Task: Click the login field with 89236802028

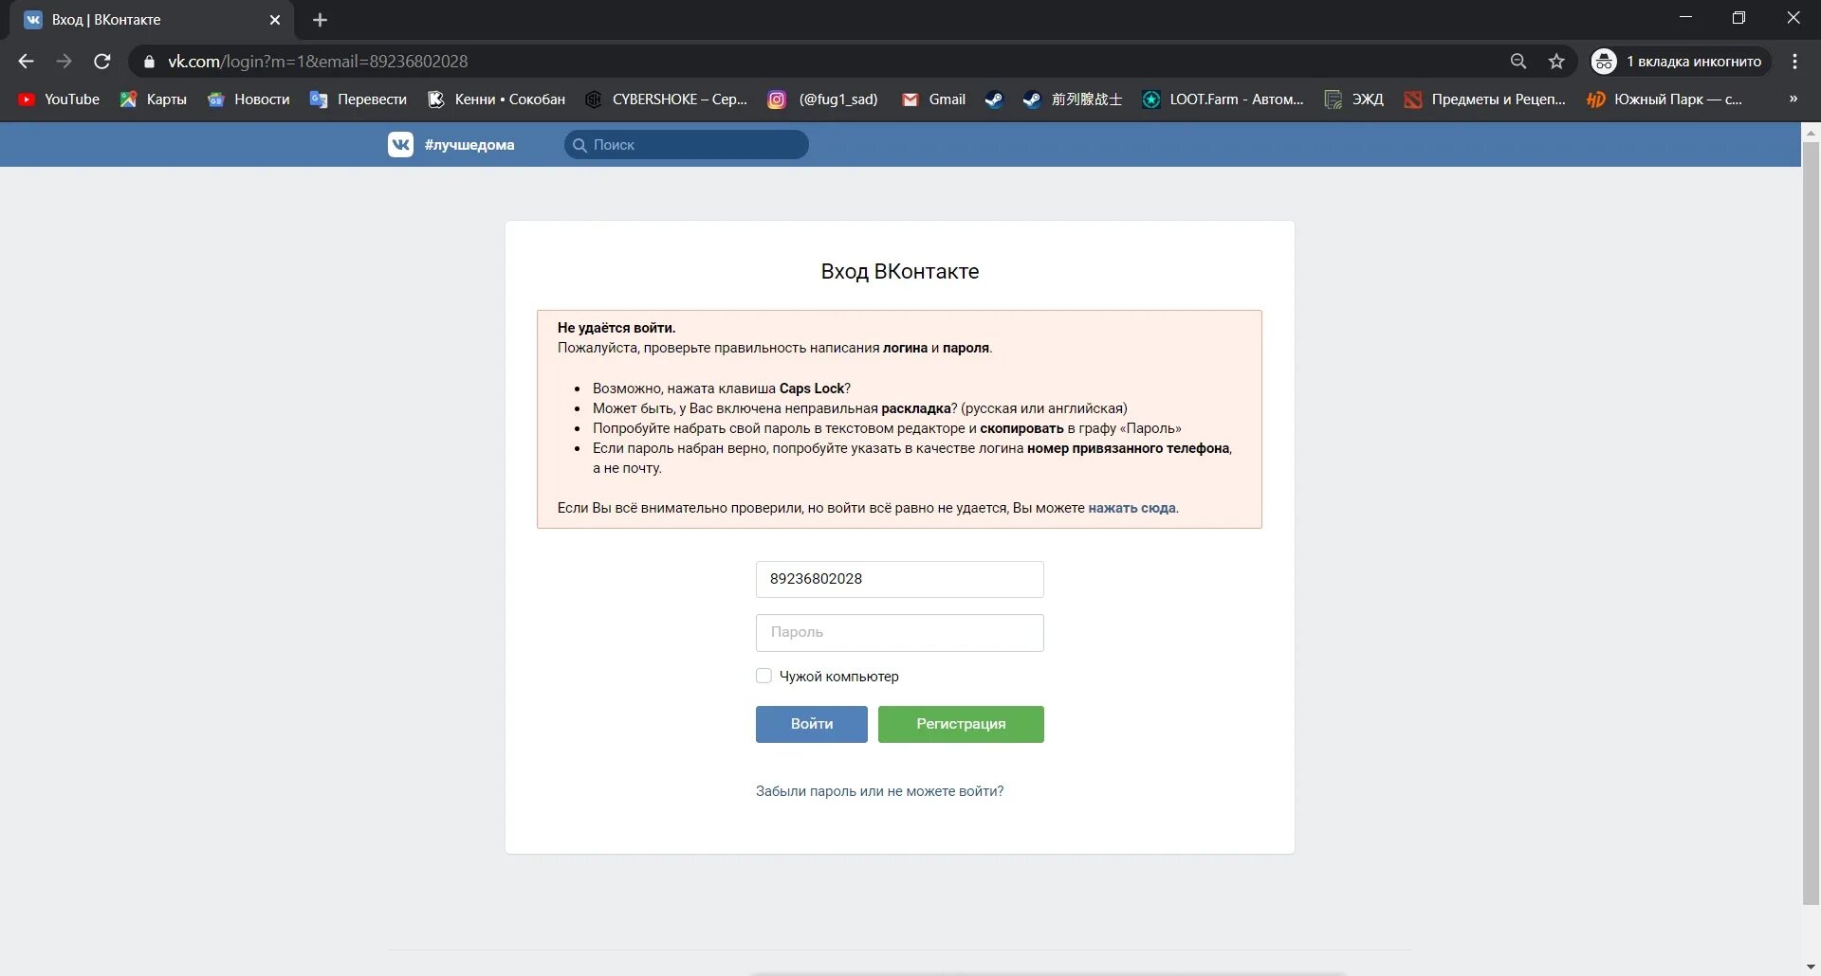Action: pos(899,579)
